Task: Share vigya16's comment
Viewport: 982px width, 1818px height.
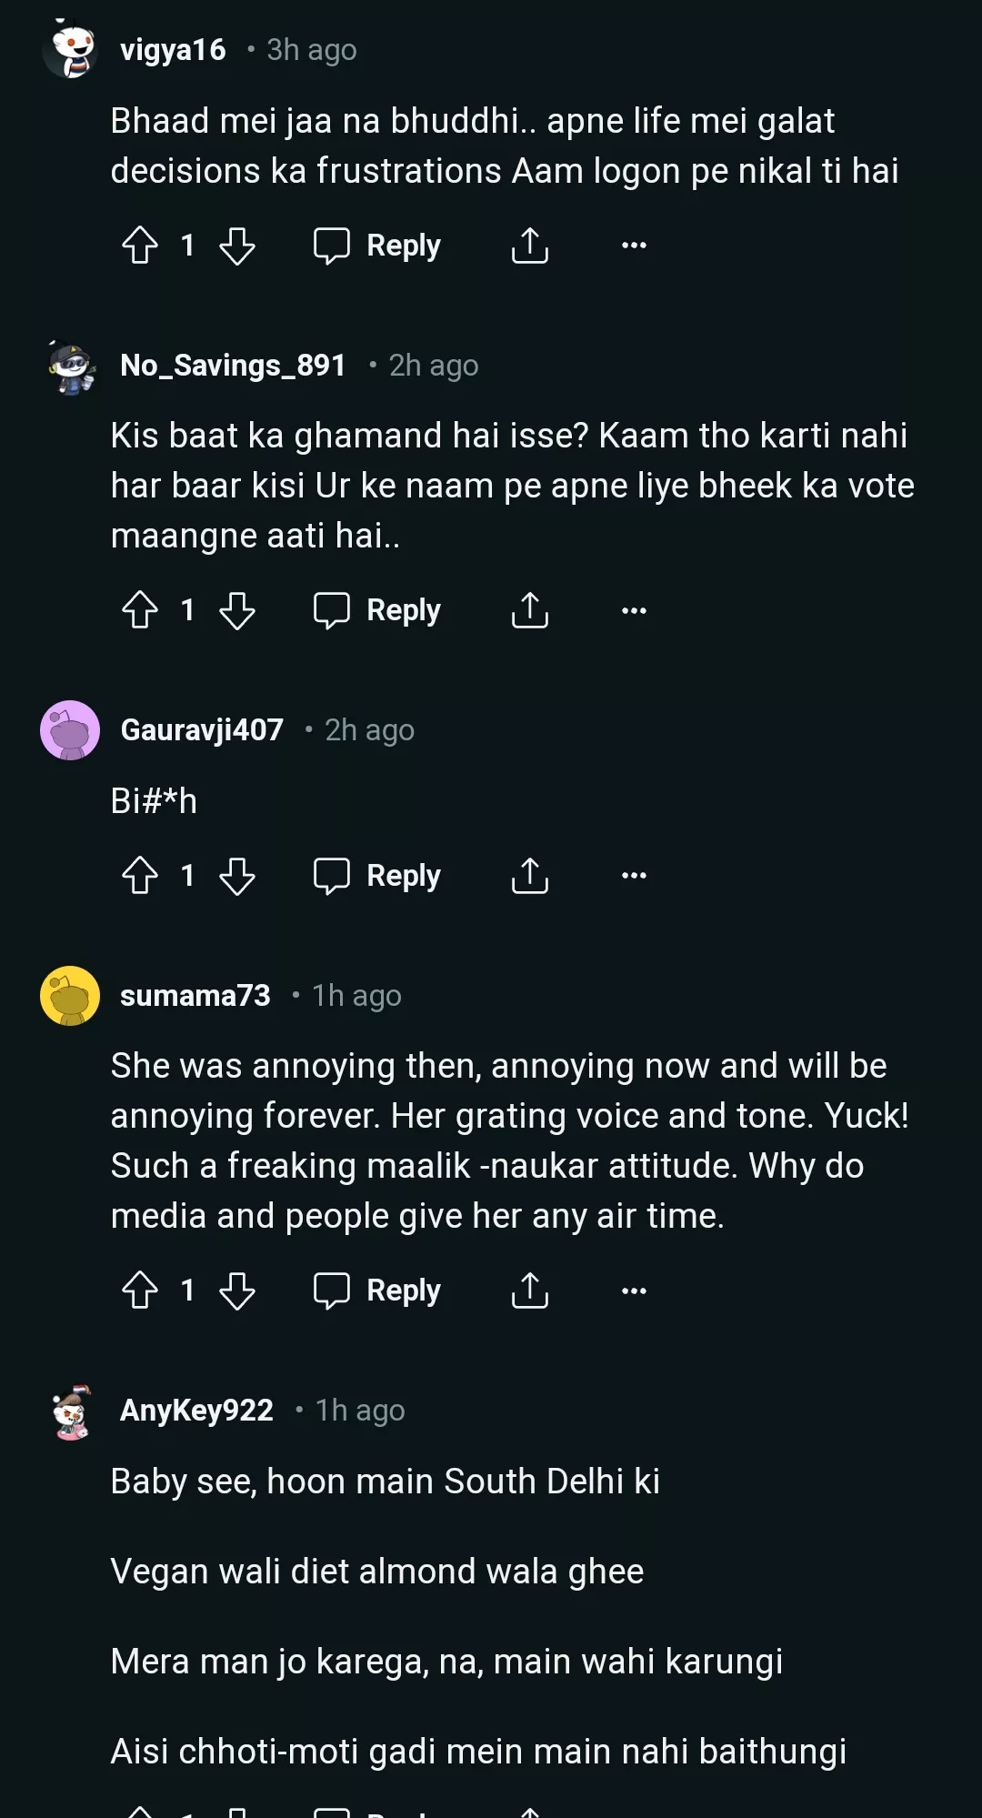Action: pos(529,246)
